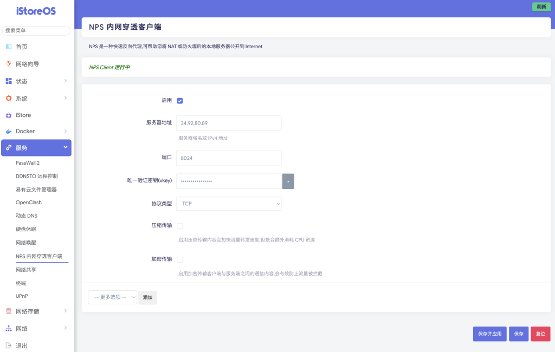Enable the 压缩传输 compression checkbox
555x352 pixels.
click(180, 226)
